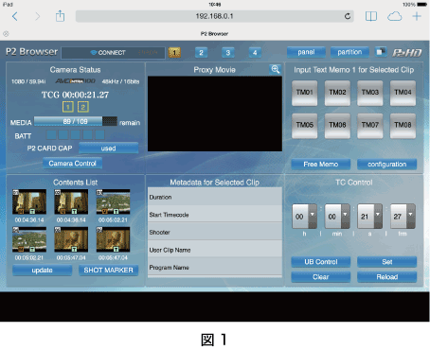Click the TCG 00:00:21.27 timecode display
430x350 pixels.
(x=75, y=95)
